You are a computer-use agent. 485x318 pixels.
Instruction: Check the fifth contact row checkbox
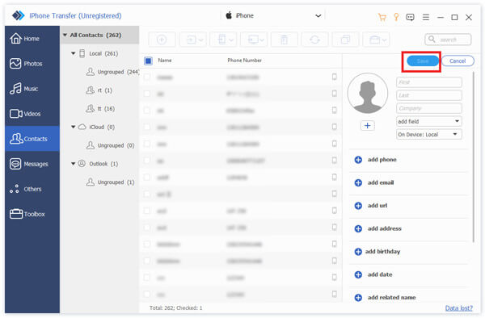coord(147,144)
